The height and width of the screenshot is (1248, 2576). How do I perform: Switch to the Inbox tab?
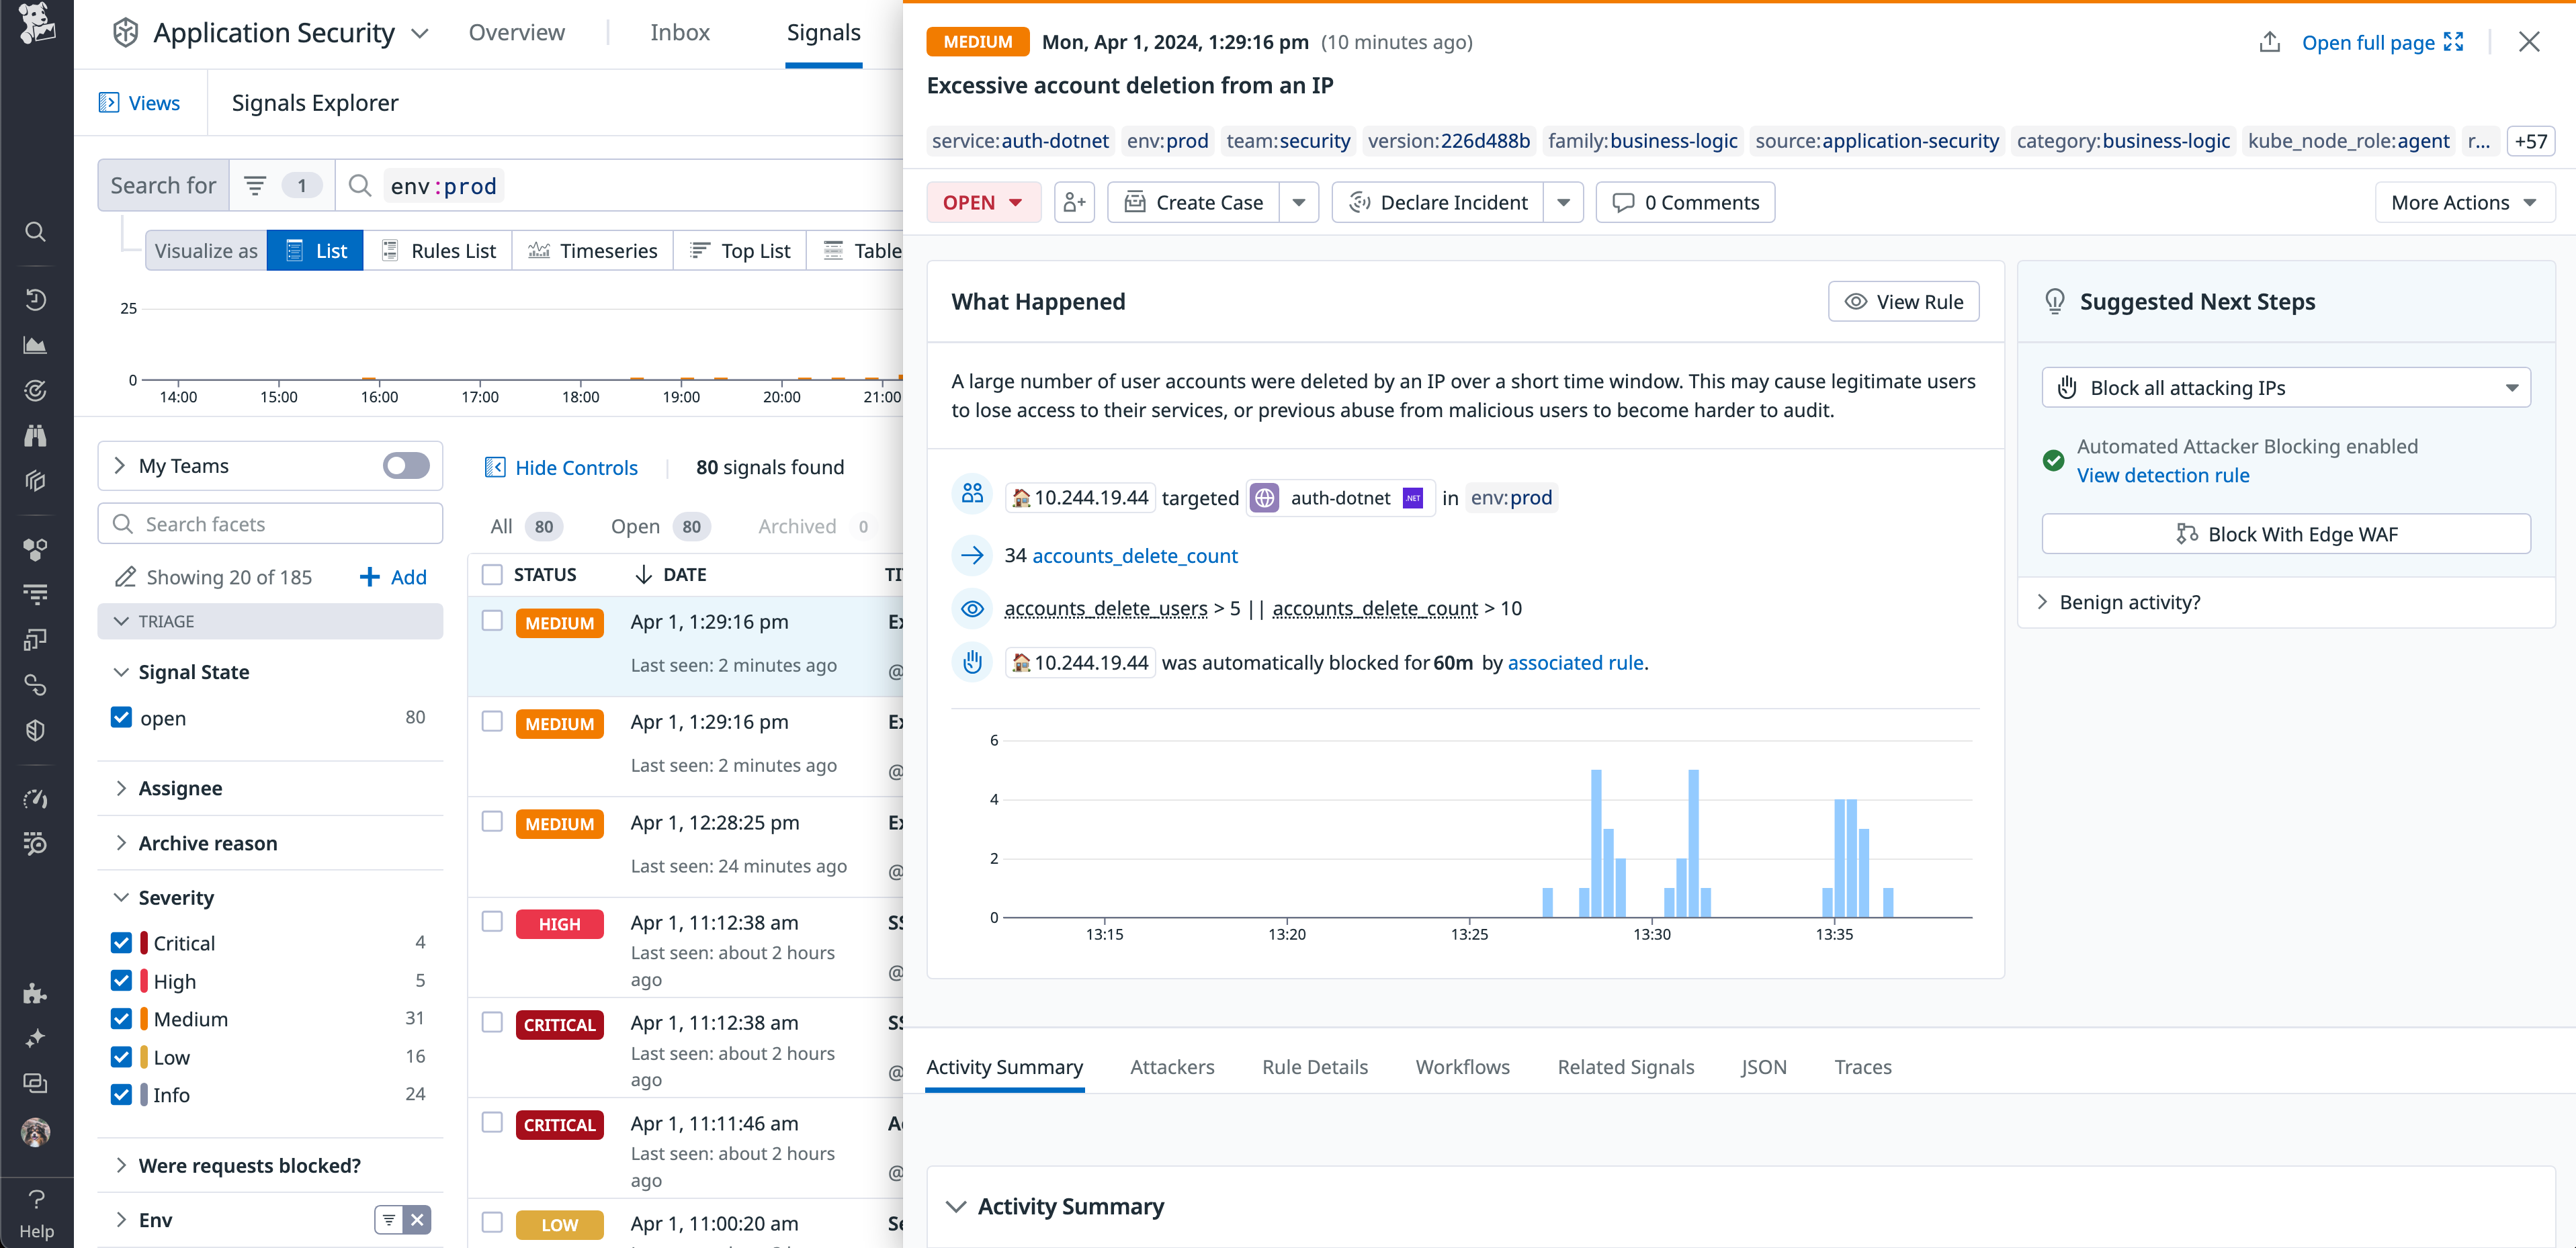click(x=680, y=32)
